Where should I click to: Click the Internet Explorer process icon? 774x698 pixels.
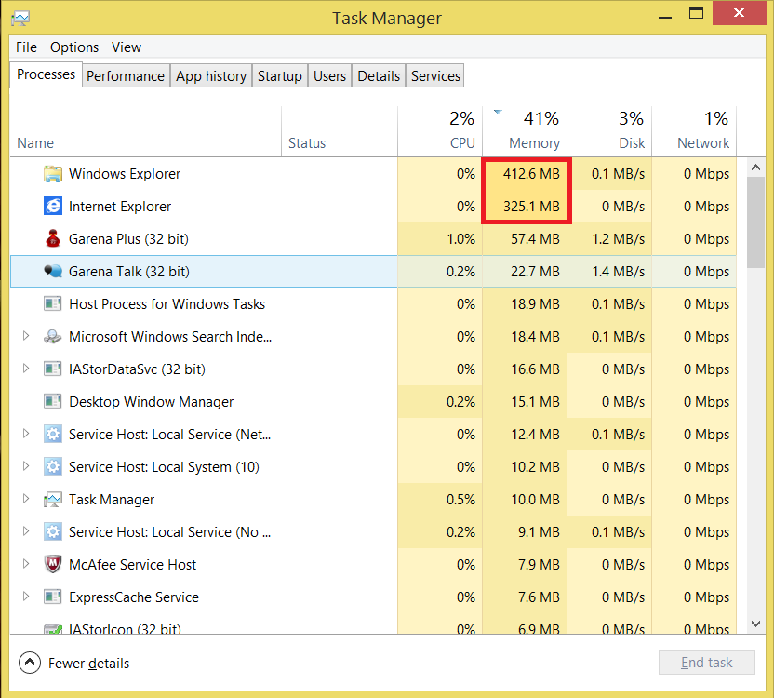click(x=53, y=206)
